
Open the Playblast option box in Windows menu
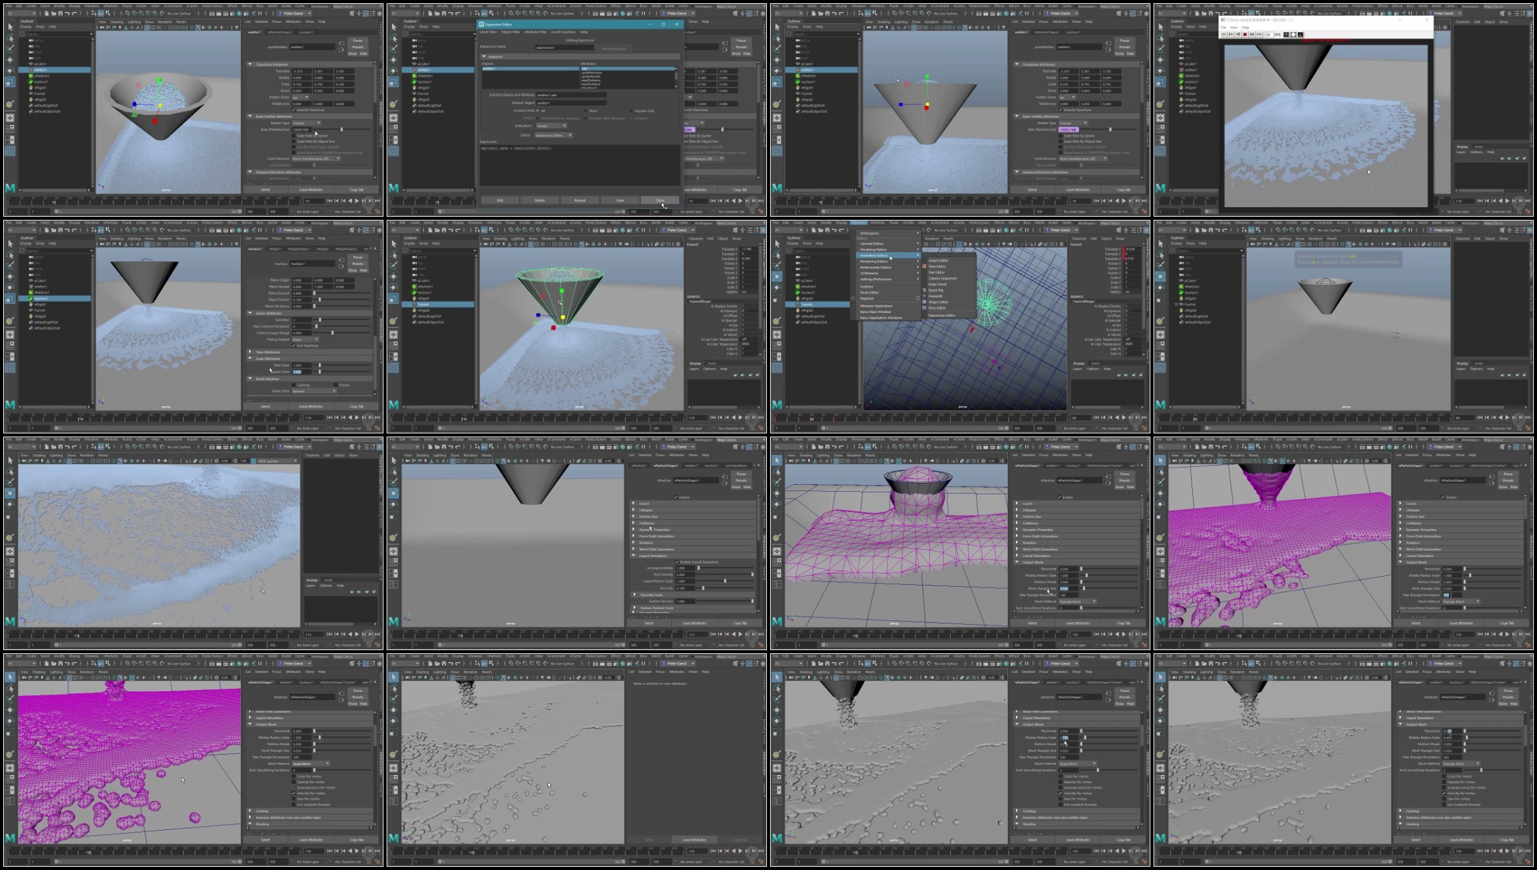918,298
